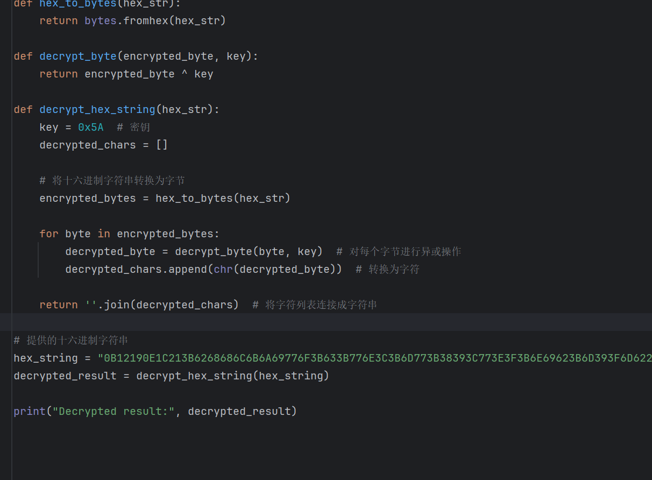Click the "# 密钥" comment
The height and width of the screenshot is (480, 652).
pyautogui.click(x=133, y=128)
